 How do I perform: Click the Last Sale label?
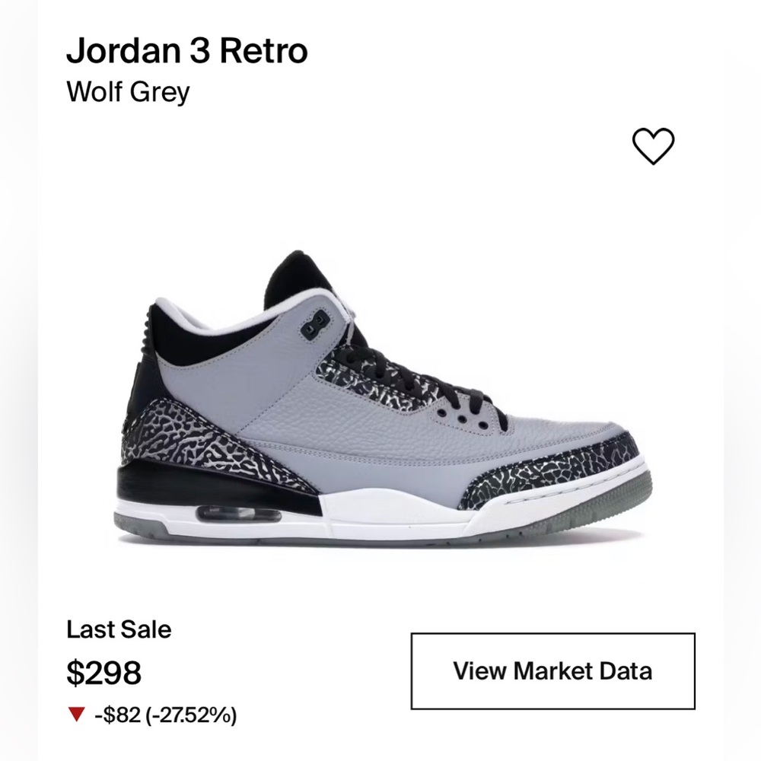(119, 629)
